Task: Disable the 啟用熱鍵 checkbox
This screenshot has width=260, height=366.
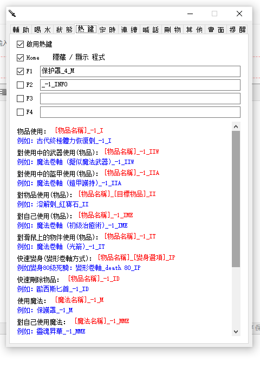Action: pyautogui.click(x=20, y=44)
